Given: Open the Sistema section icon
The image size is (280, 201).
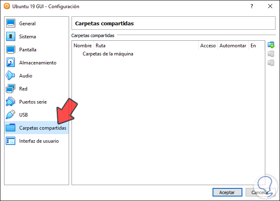Looking at the screenshot, I should [x=11, y=37].
